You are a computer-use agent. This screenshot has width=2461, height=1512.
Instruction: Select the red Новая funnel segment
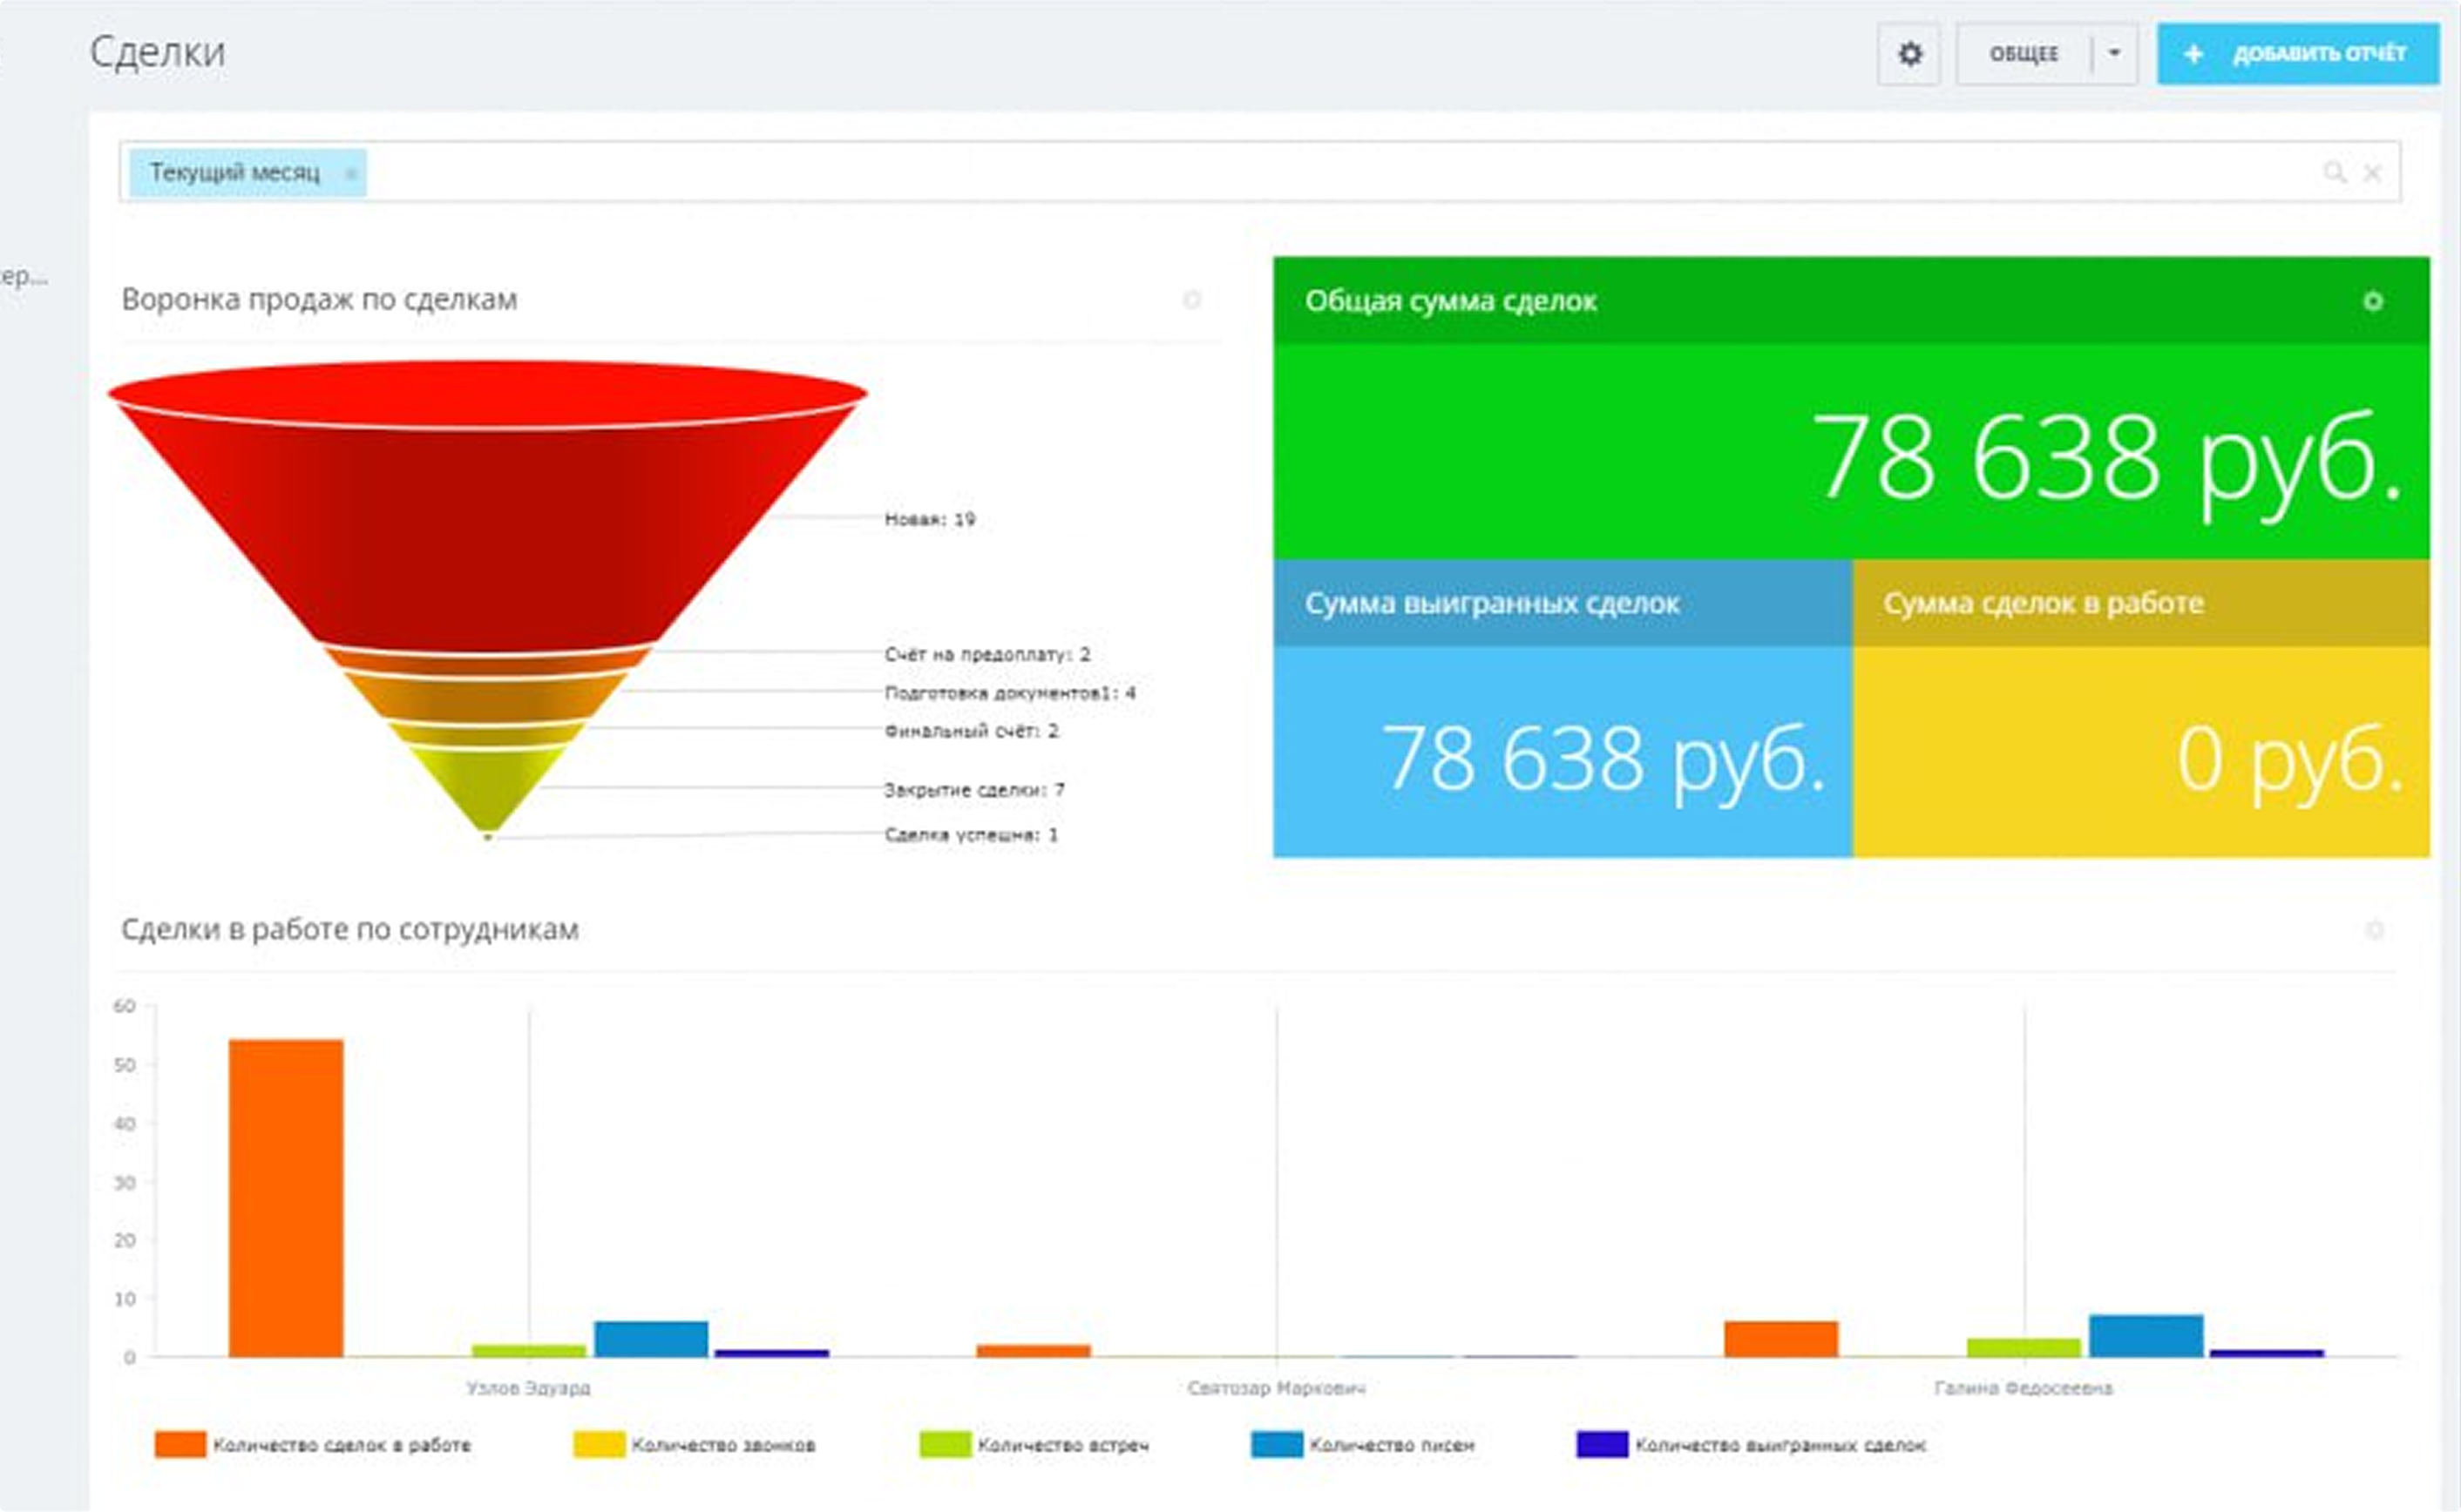point(487,520)
